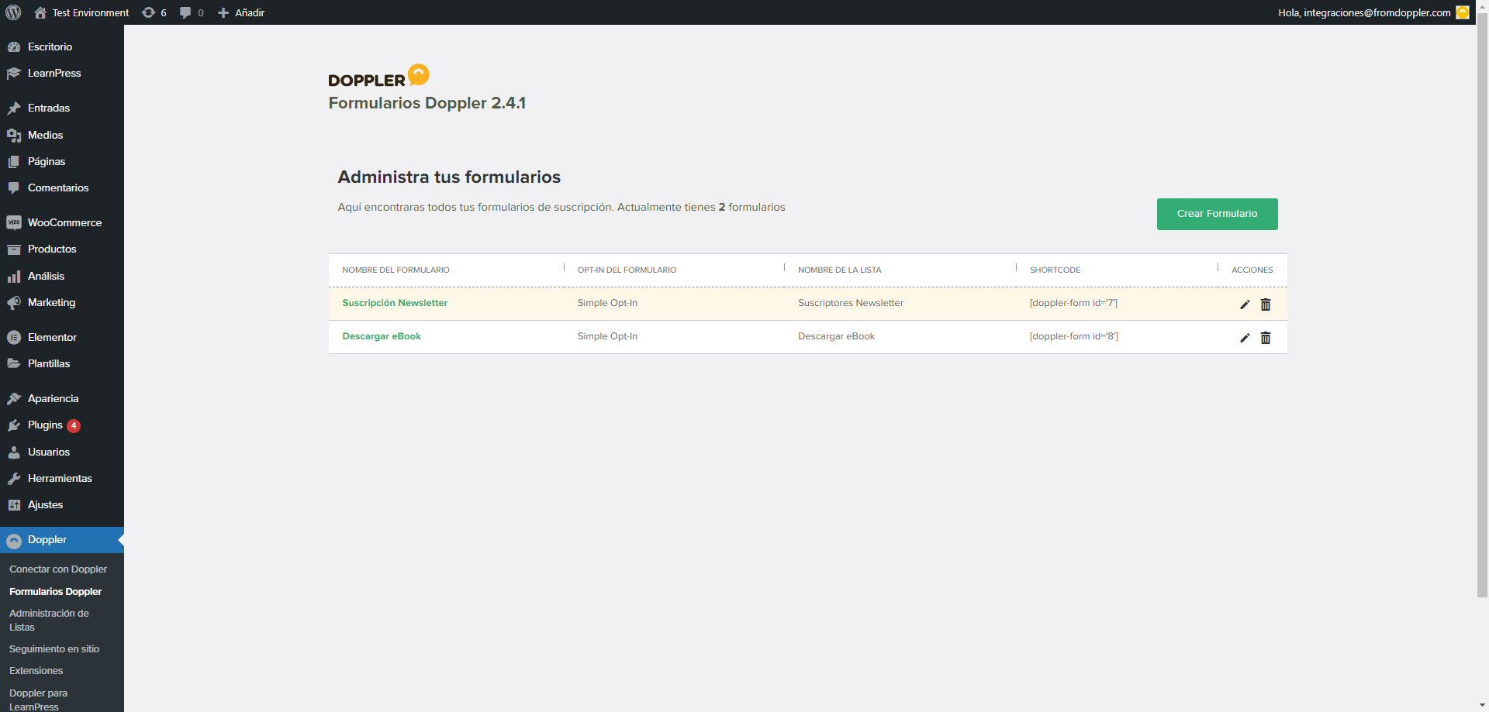Click the Plugins plug icon

click(x=14, y=425)
